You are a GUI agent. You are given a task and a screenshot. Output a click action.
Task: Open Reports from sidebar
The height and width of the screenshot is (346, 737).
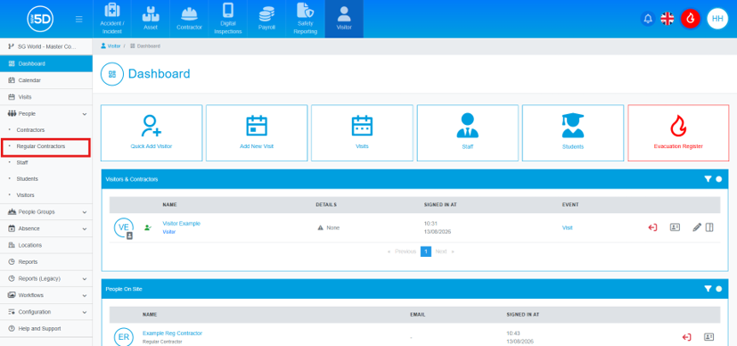[x=46, y=262]
